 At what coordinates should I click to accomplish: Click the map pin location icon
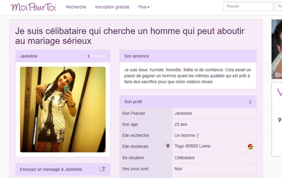168,146
